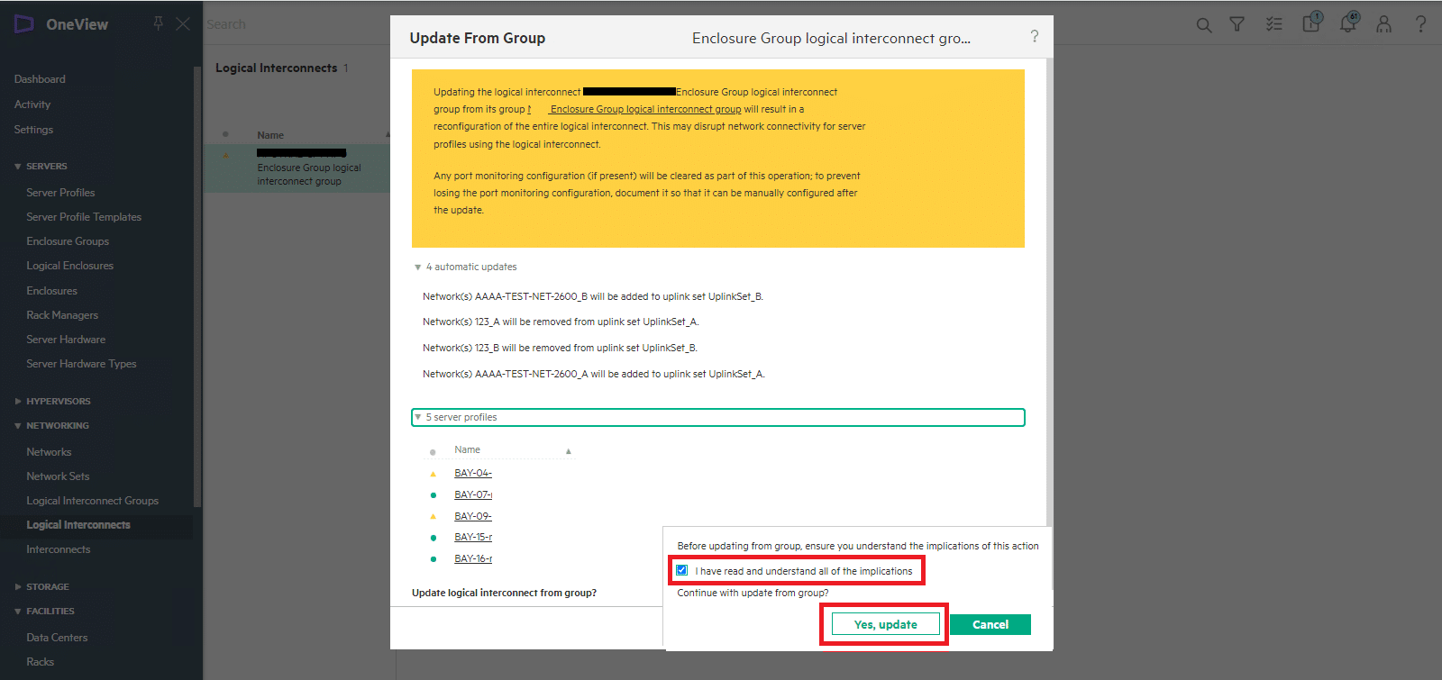Select the Enclosure Group logical interconnect row
The height and width of the screenshot is (680, 1442).
pyautogui.click(x=297, y=168)
